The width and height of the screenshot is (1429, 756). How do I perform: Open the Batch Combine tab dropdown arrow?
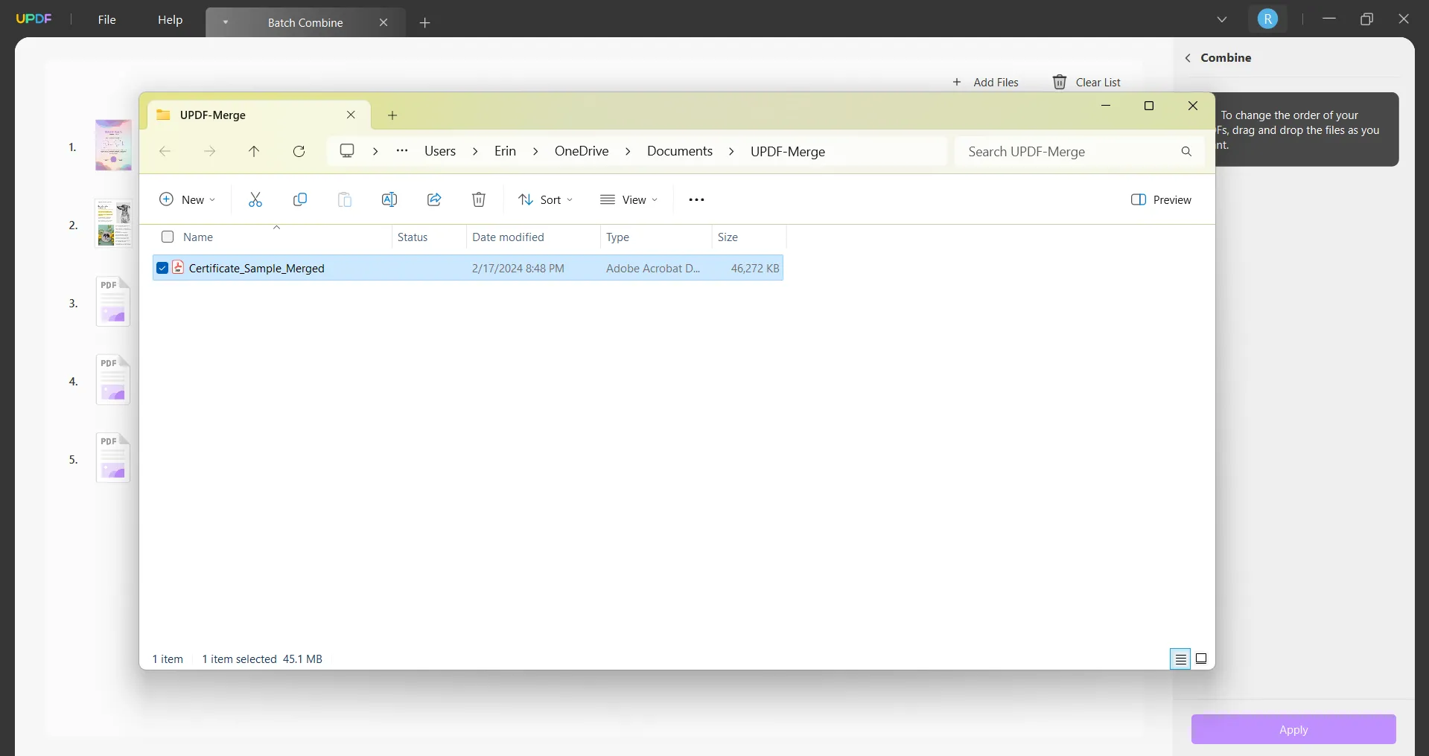[225, 22]
